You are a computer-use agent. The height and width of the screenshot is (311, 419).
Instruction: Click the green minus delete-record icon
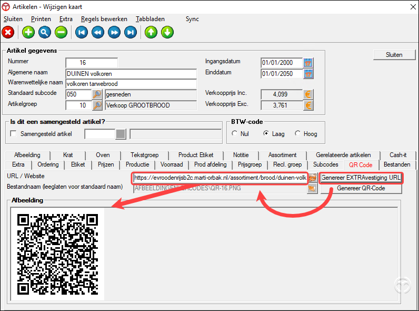click(61, 32)
